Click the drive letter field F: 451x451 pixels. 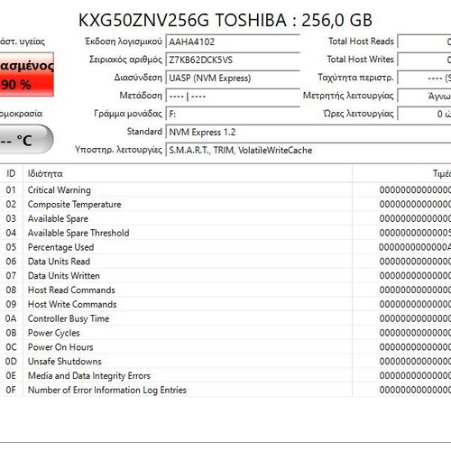tap(233, 114)
